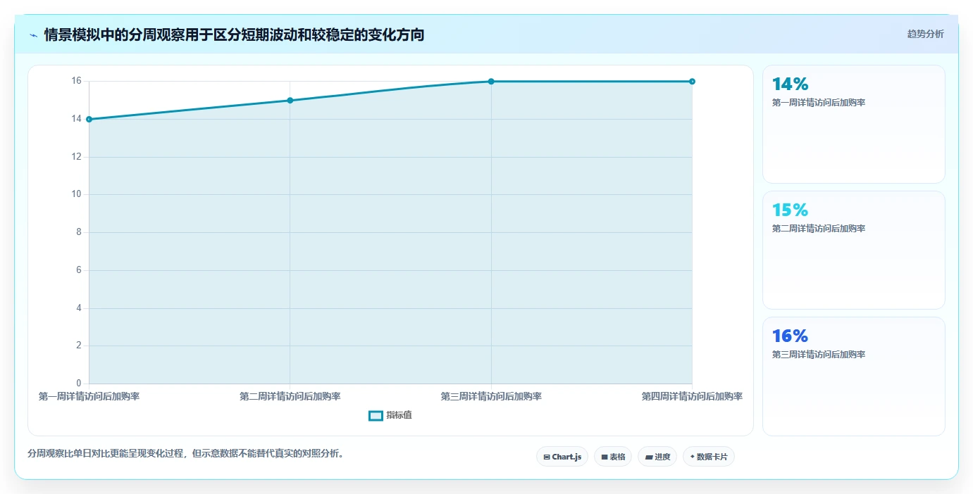Select the 进度 tag chip
This screenshot has width=973, height=494.
pos(657,457)
